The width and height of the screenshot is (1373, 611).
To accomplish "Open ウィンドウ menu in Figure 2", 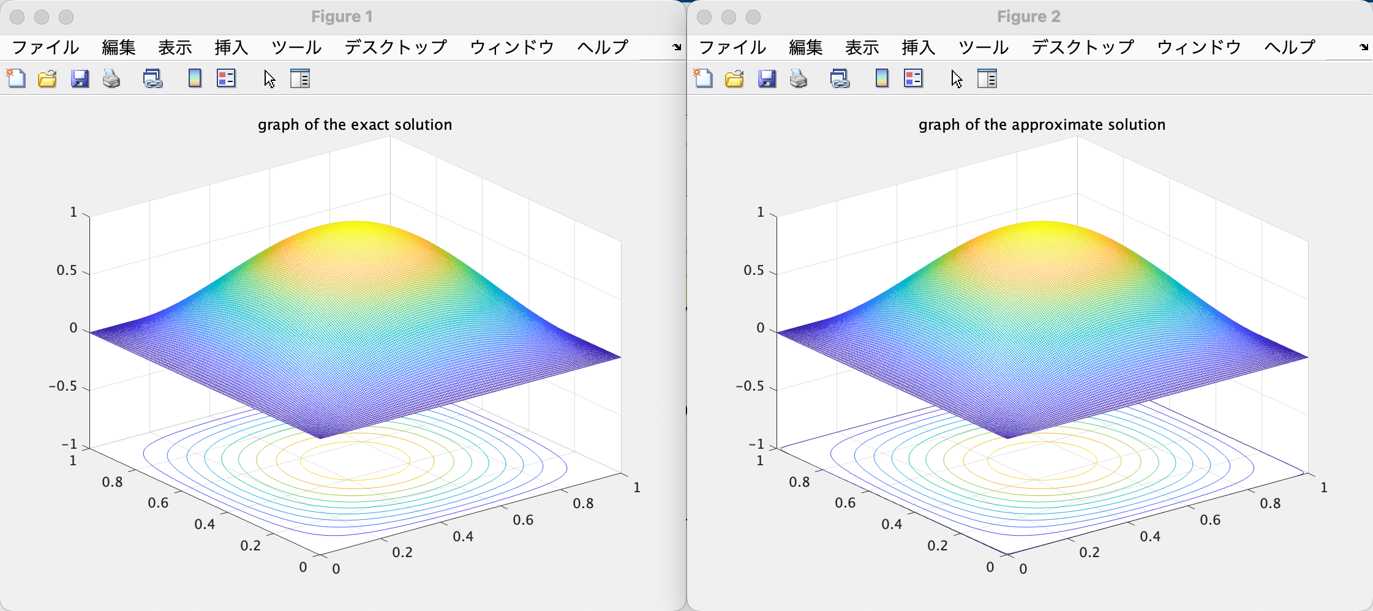I will pos(1199,47).
